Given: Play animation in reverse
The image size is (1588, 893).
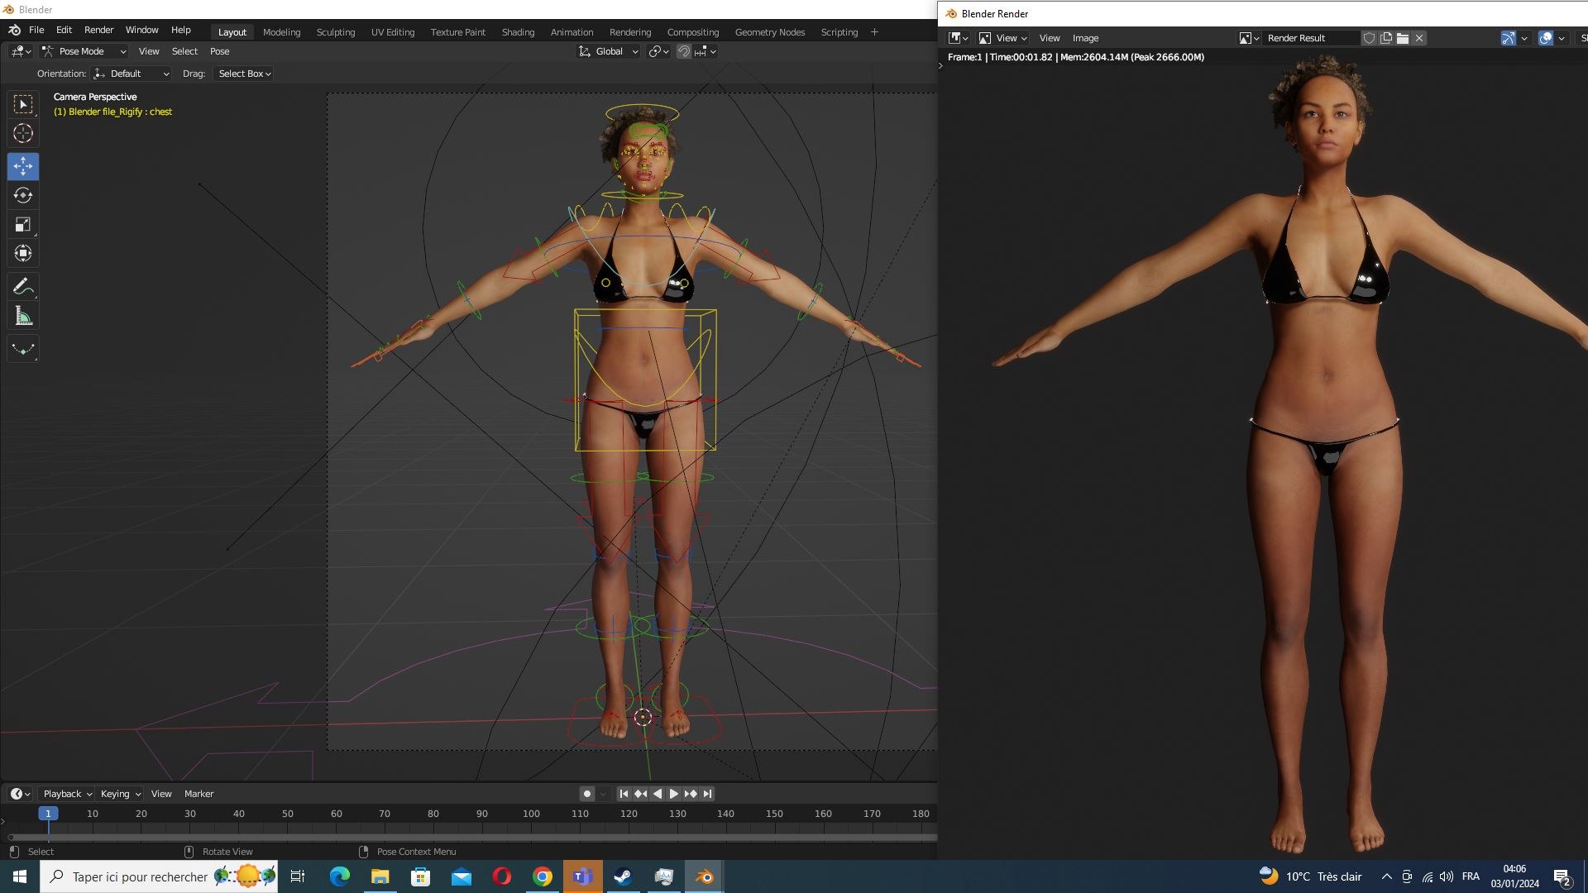Looking at the screenshot, I should click(657, 794).
